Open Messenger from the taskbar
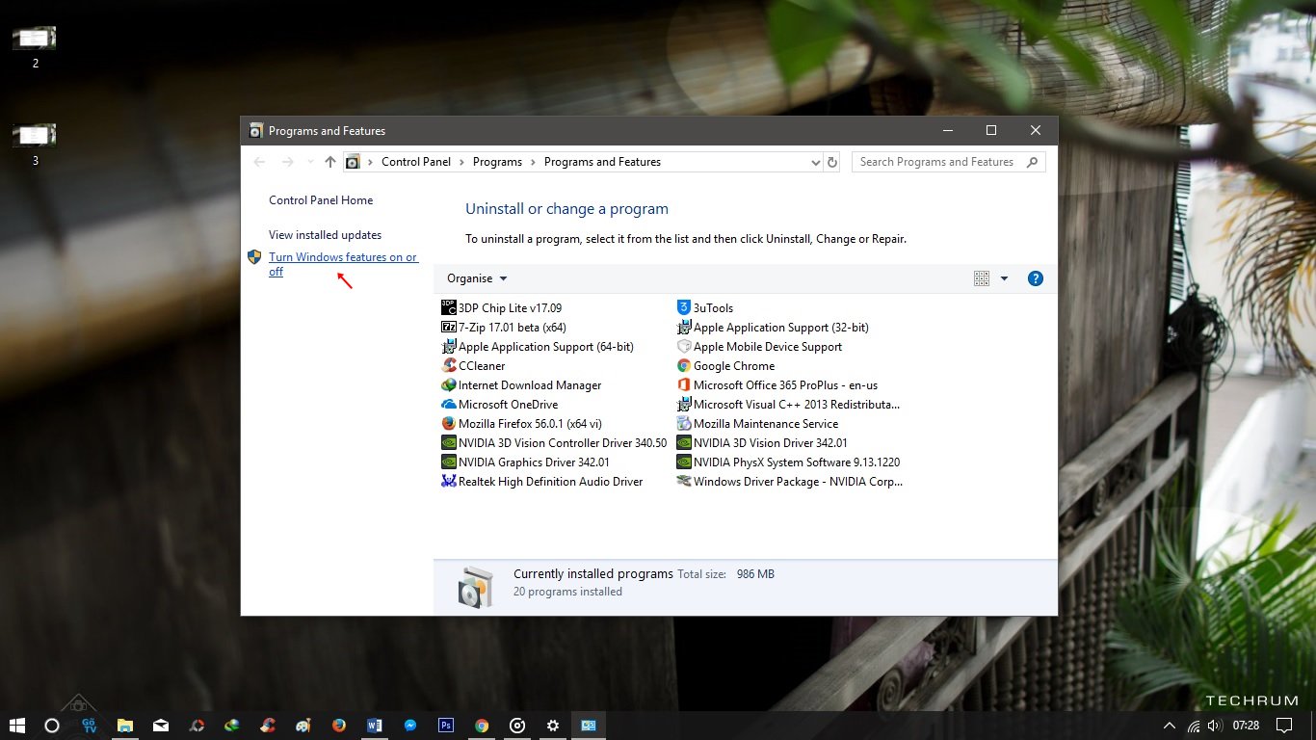Image resolution: width=1316 pixels, height=740 pixels. coord(410,726)
